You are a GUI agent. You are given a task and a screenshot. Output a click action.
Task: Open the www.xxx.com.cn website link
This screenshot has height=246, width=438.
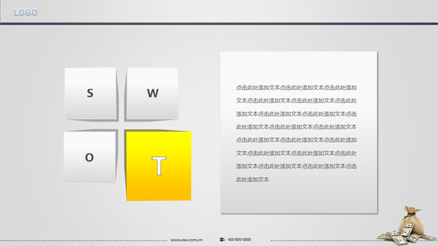tap(186, 240)
